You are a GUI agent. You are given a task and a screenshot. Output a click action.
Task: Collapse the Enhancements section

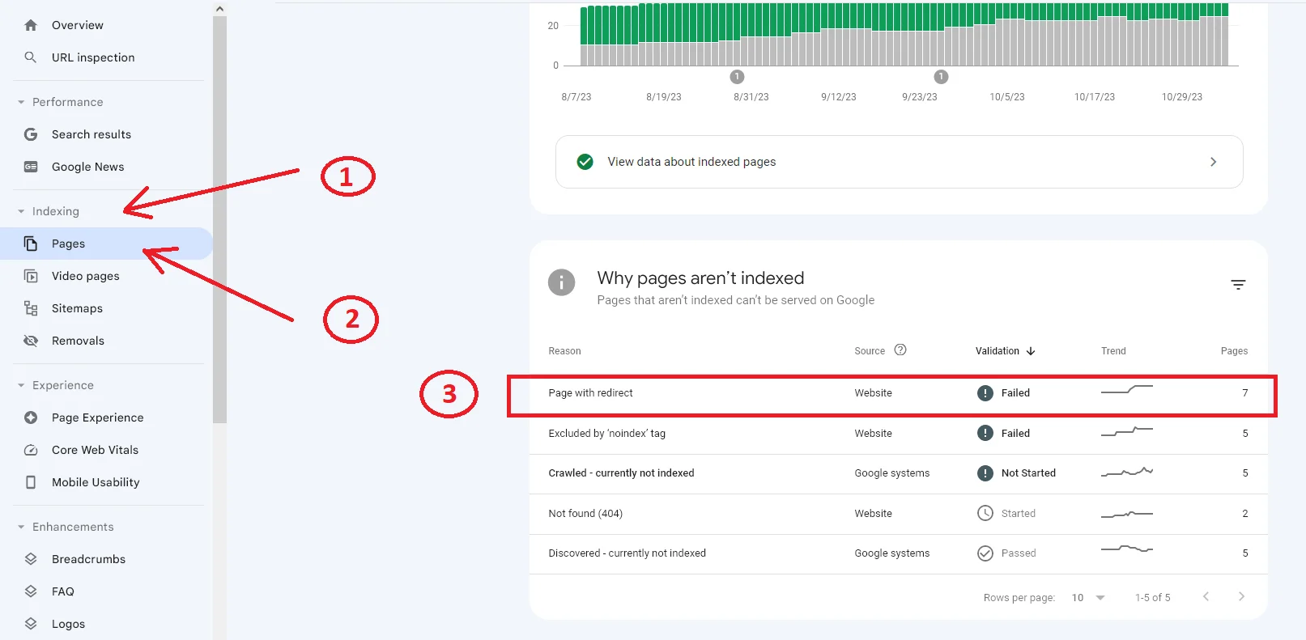pyautogui.click(x=21, y=527)
